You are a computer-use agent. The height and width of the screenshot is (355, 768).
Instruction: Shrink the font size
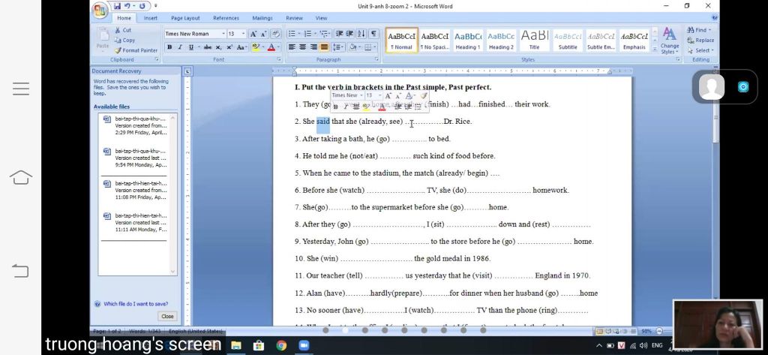point(265,34)
